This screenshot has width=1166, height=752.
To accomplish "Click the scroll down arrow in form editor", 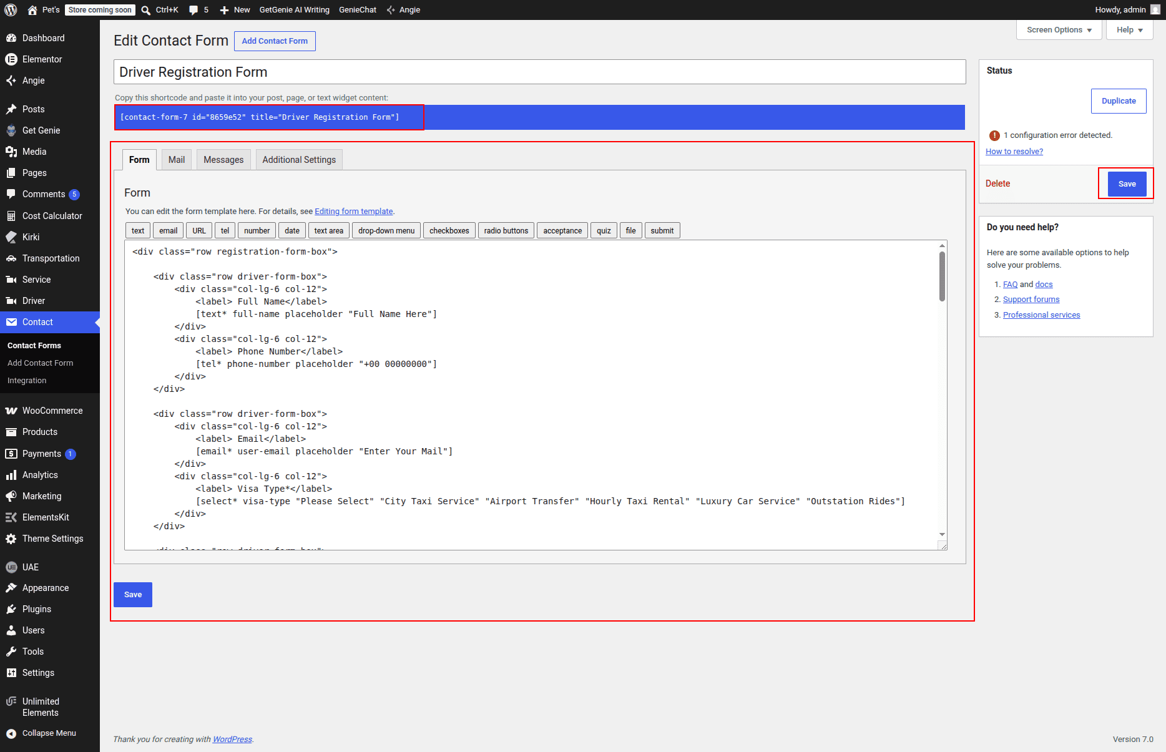I will pyautogui.click(x=942, y=535).
